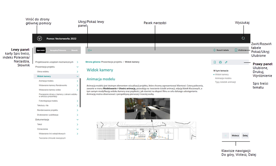Expand Drukowanie i publikacja chevron
Viewport: 276px width, 166px height.
coord(77,115)
